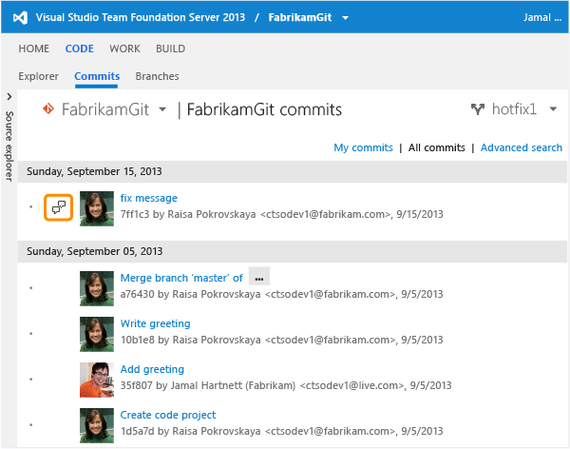Open the 'Add greeting' commit
The width and height of the screenshot is (570, 449).
152,369
